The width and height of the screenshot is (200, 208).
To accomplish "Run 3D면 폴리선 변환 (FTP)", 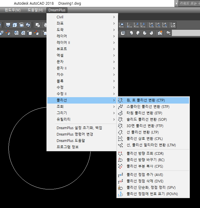I will coord(153,126).
